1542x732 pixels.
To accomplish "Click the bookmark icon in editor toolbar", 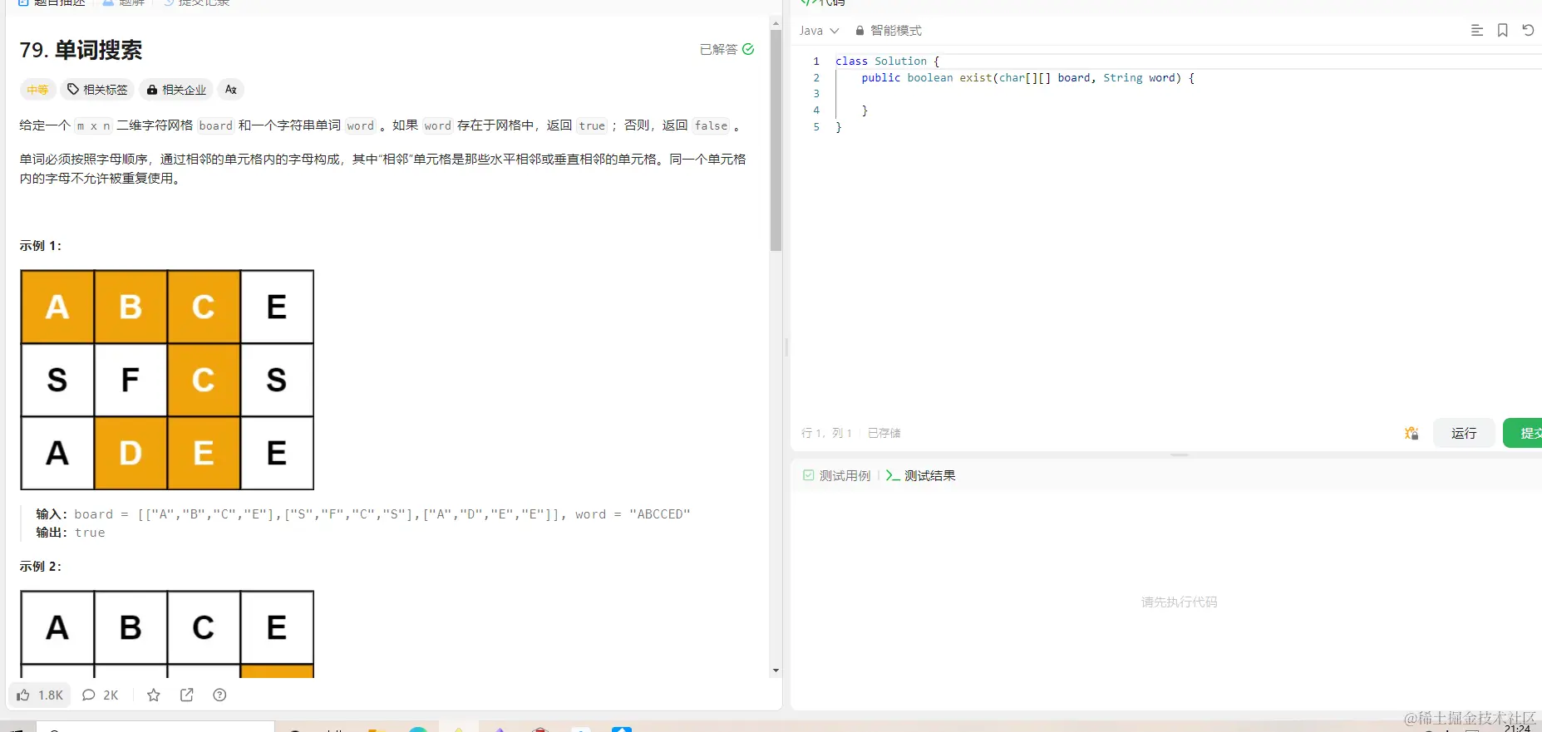I will [x=1503, y=31].
